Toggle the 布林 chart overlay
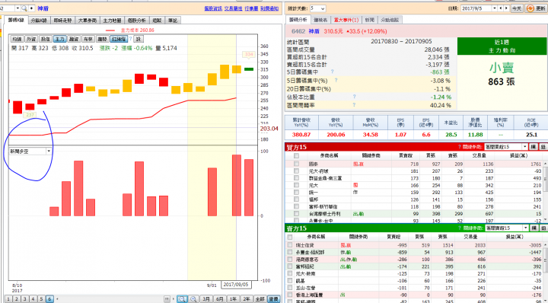This screenshot has width=548, height=303. pyautogui.click(x=88, y=39)
